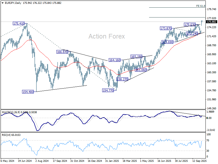Click the 6 May 2024 date label

8,161
